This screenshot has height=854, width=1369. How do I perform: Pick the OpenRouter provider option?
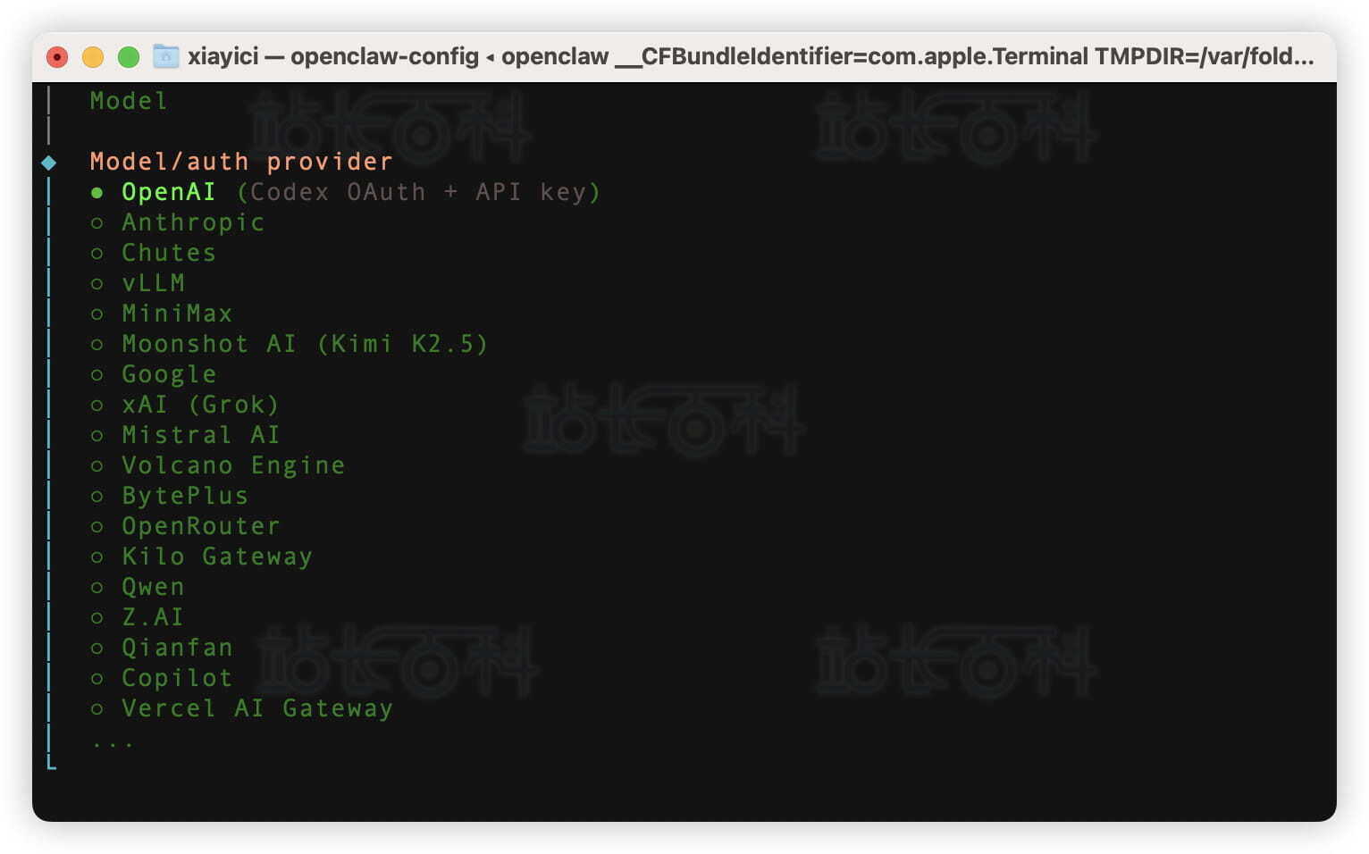[184, 526]
